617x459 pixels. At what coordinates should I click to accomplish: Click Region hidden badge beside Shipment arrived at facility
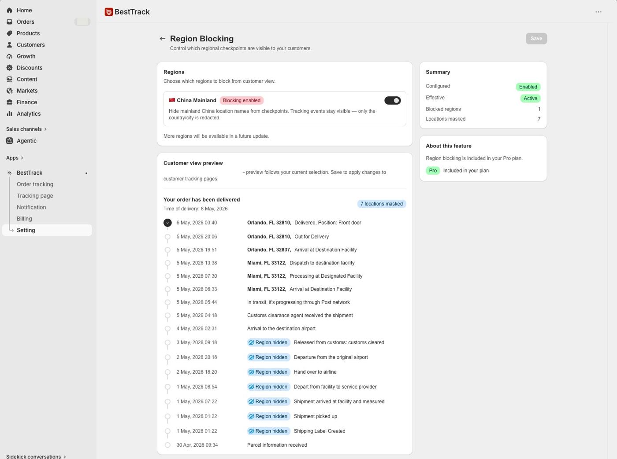(x=268, y=401)
